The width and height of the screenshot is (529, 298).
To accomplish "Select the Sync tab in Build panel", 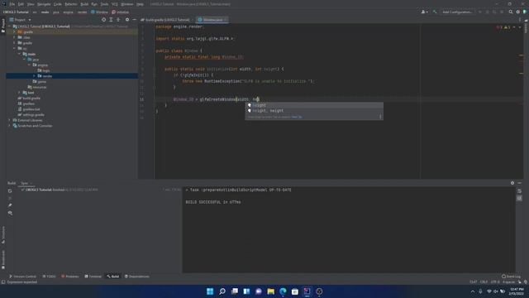I will (x=24, y=183).
